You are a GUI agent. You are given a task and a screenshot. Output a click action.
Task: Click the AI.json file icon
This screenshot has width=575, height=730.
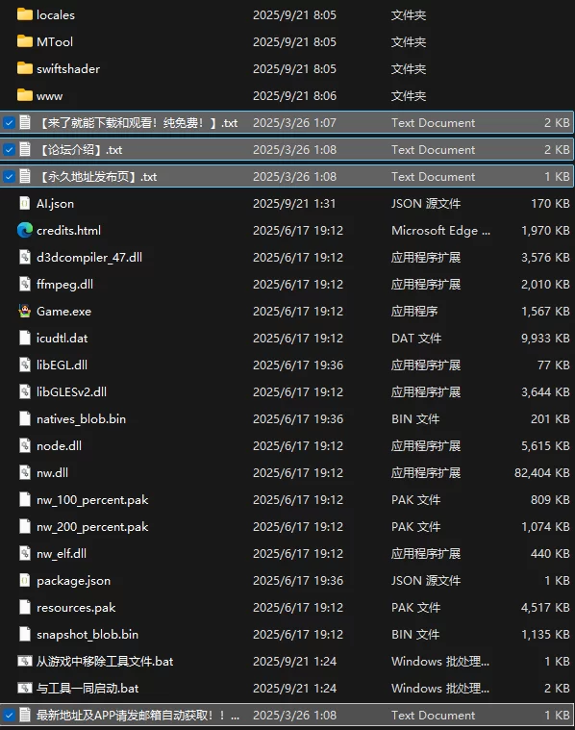25,204
